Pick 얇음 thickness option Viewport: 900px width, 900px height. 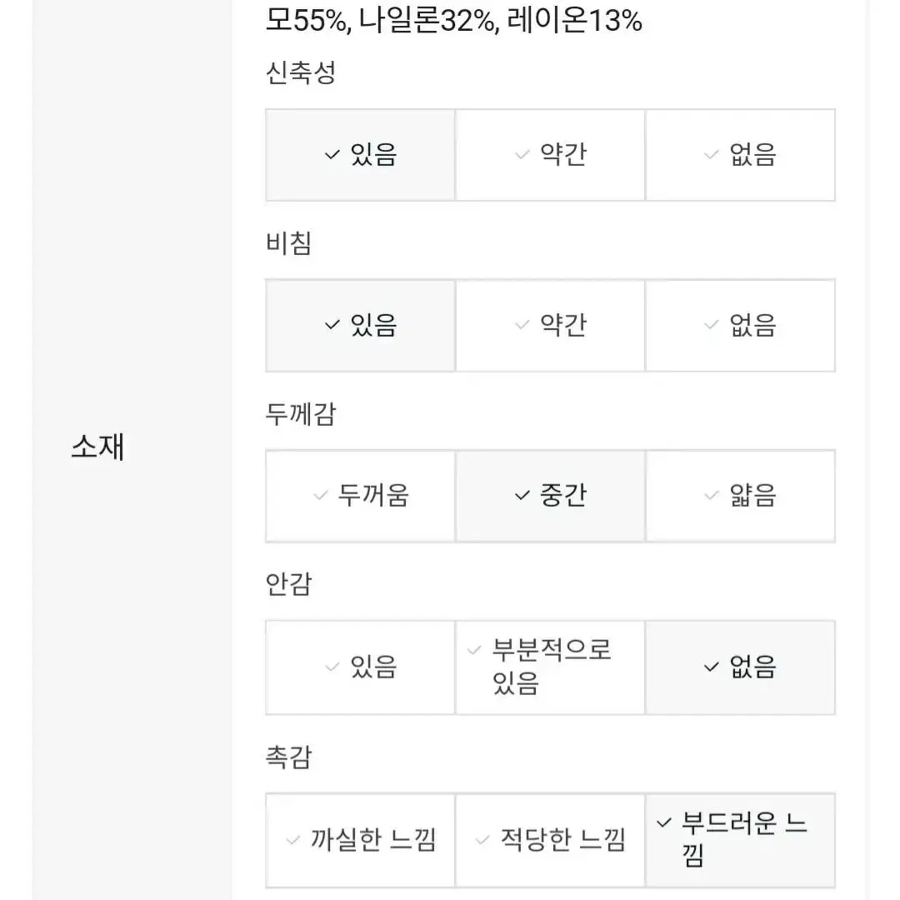click(740, 496)
